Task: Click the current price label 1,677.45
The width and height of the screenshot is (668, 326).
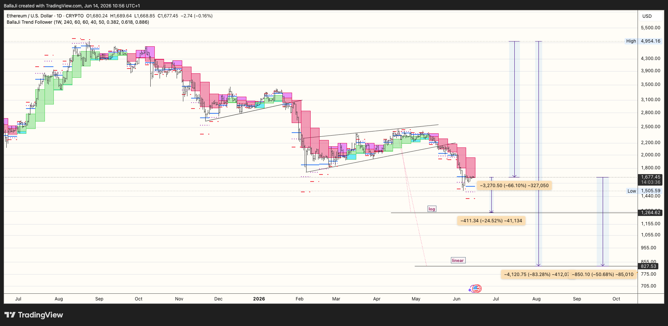Action: 651,177
